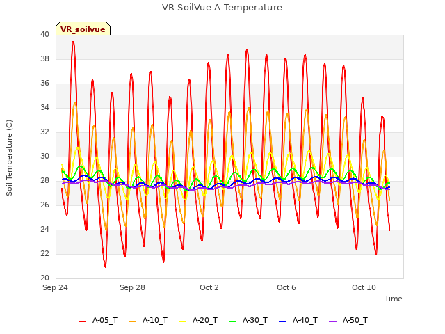This screenshot has width=445, height=334.
Task: Click the 26 y-axis tick label
Action: (x=44, y=205)
